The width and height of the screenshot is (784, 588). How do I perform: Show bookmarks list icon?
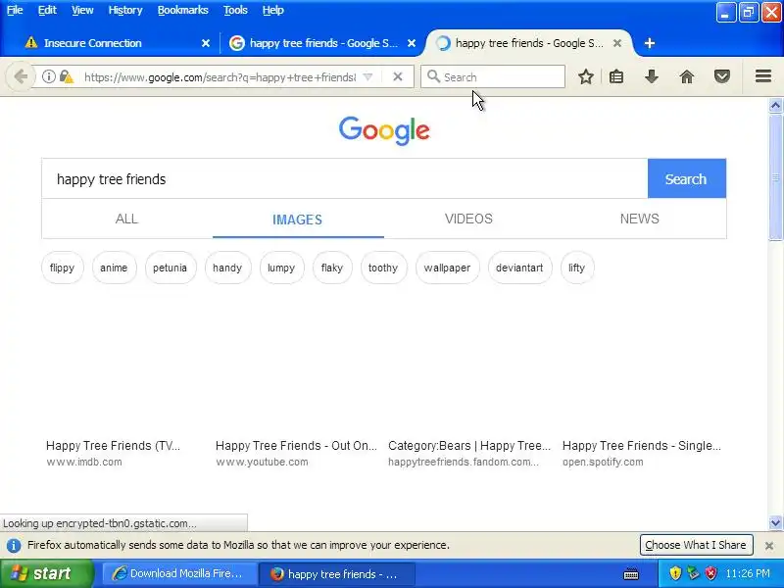[616, 76]
